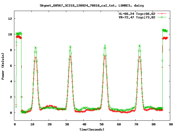Click the green peak near 32 seconds
Image resolution: width=176 pixels, height=132 pixels.
pyautogui.click(x=70, y=46)
